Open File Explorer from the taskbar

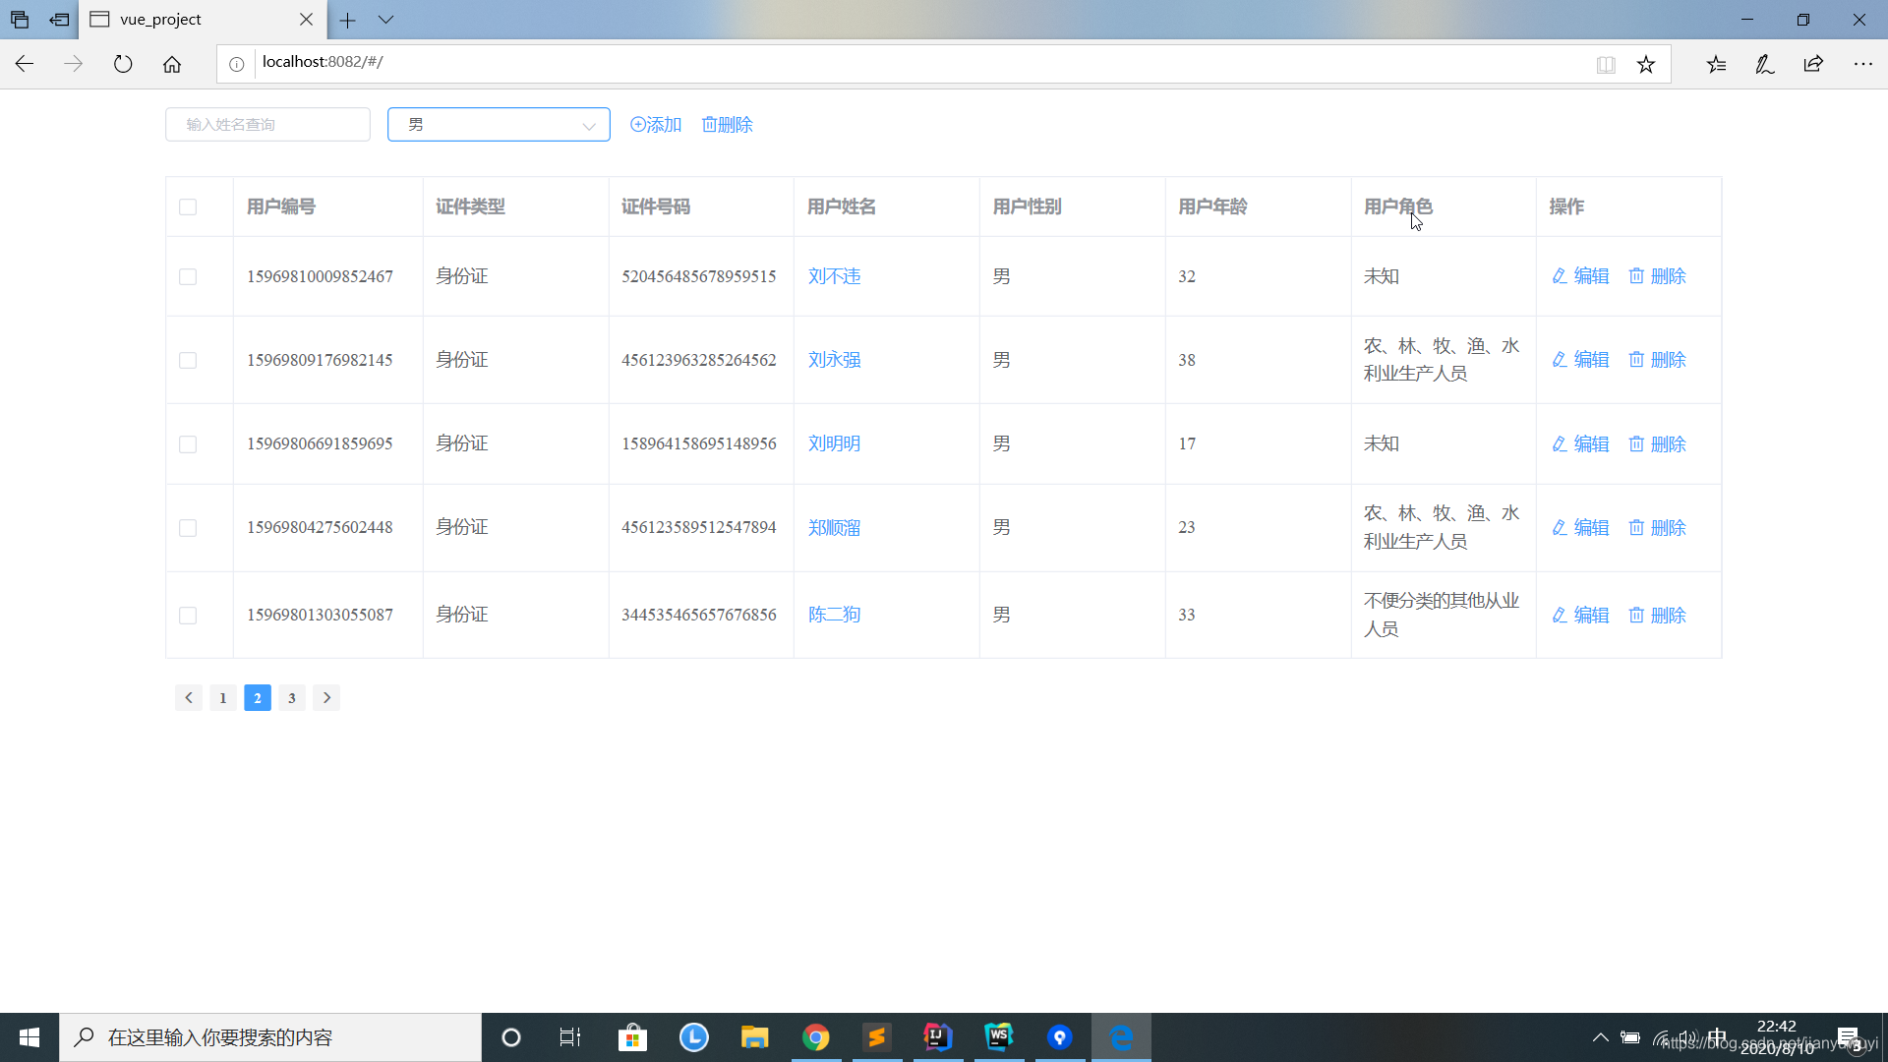(754, 1037)
